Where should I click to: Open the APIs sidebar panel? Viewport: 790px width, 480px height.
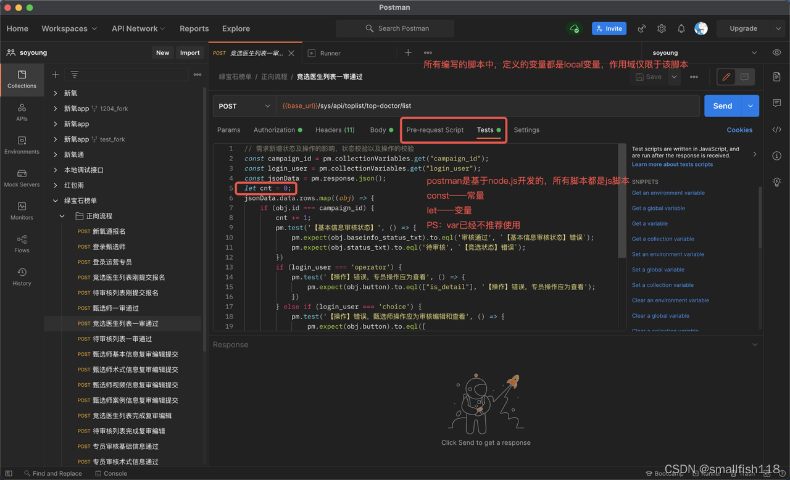pyautogui.click(x=22, y=112)
